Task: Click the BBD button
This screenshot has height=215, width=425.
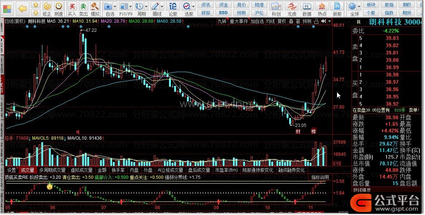Action: pyautogui.click(x=223, y=13)
